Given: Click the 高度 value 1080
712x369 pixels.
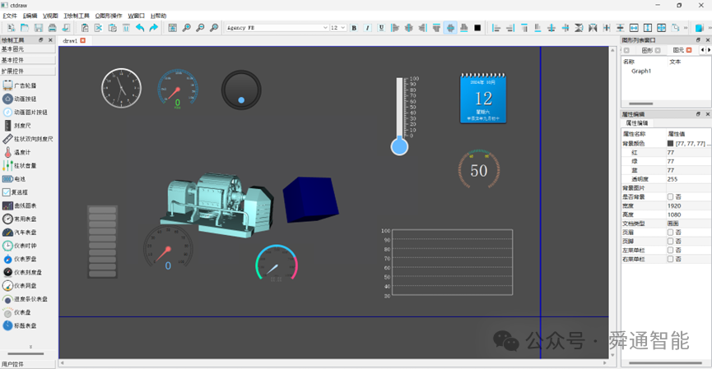Looking at the screenshot, I should (674, 214).
